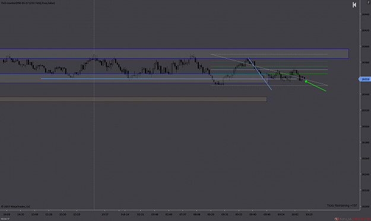Open the YM 03-17 chart tab
This screenshot has height=221, width=371.
click(5, 219)
